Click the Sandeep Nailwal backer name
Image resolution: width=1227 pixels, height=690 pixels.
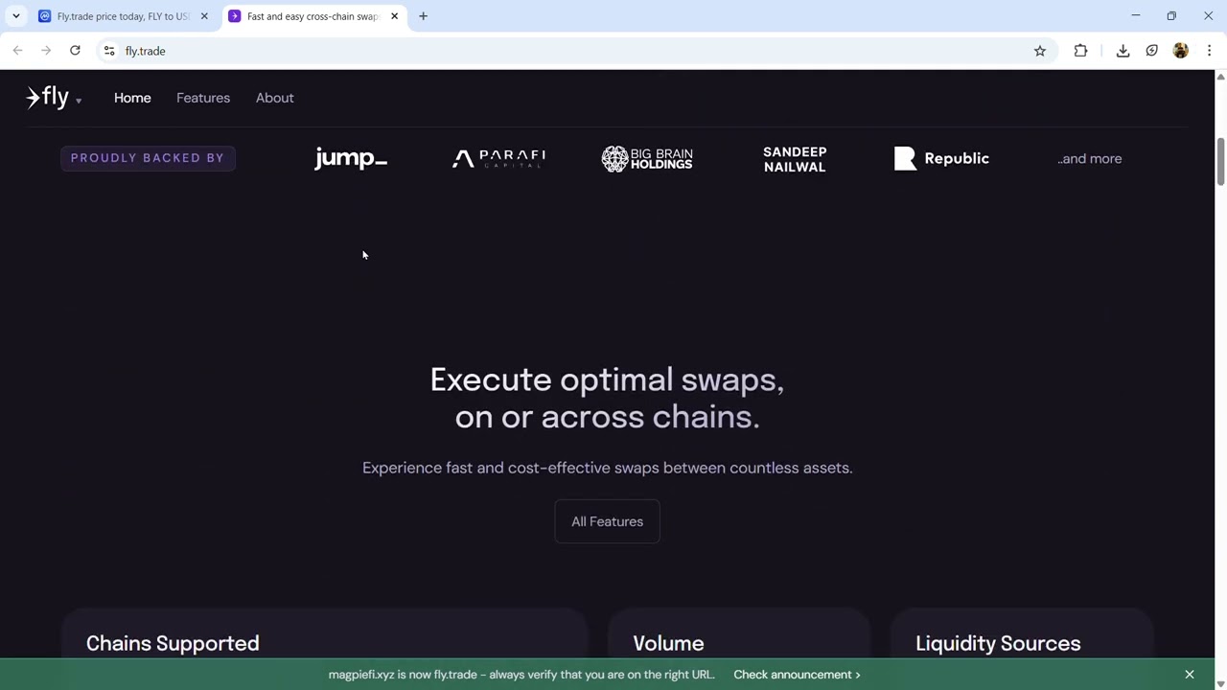(795, 159)
